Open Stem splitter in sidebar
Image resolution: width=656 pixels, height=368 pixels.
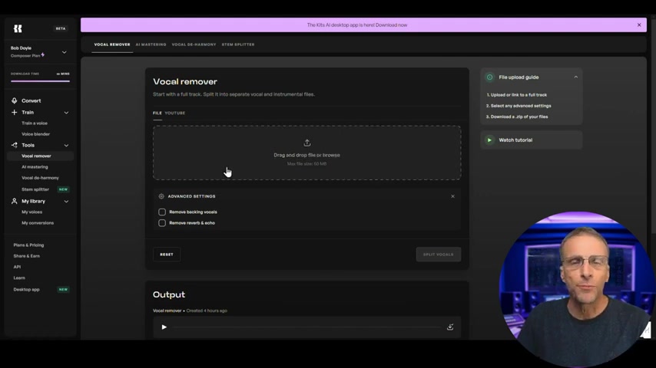tap(35, 189)
